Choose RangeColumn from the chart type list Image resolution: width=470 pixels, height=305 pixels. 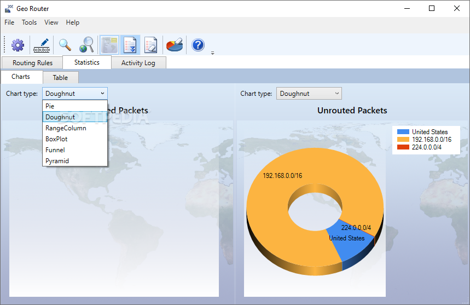point(75,128)
